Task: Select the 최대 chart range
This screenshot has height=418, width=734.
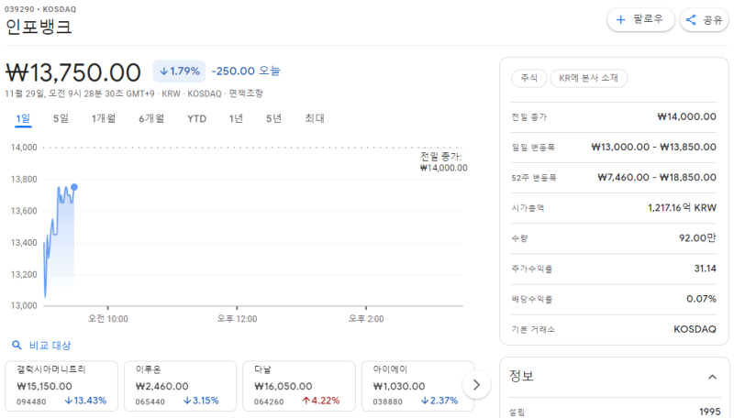Action: coord(315,119)
